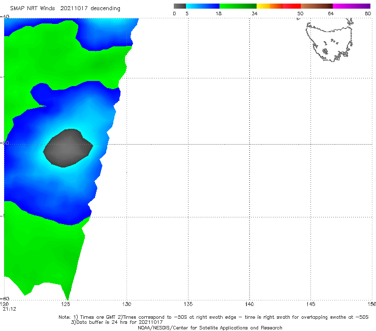The height and width of the screenshot is (331, 376).
Task: Click the 'Note: 1) Times are GMT' line
Action: coord(213,317)
